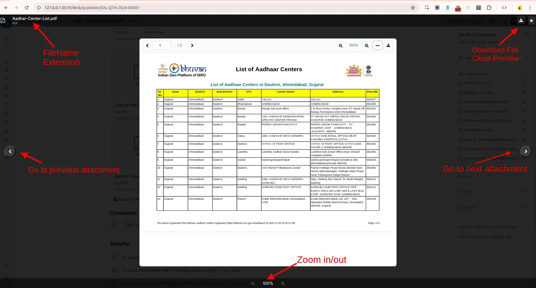
Task: Open browser extensions menu
Action: 489,8
